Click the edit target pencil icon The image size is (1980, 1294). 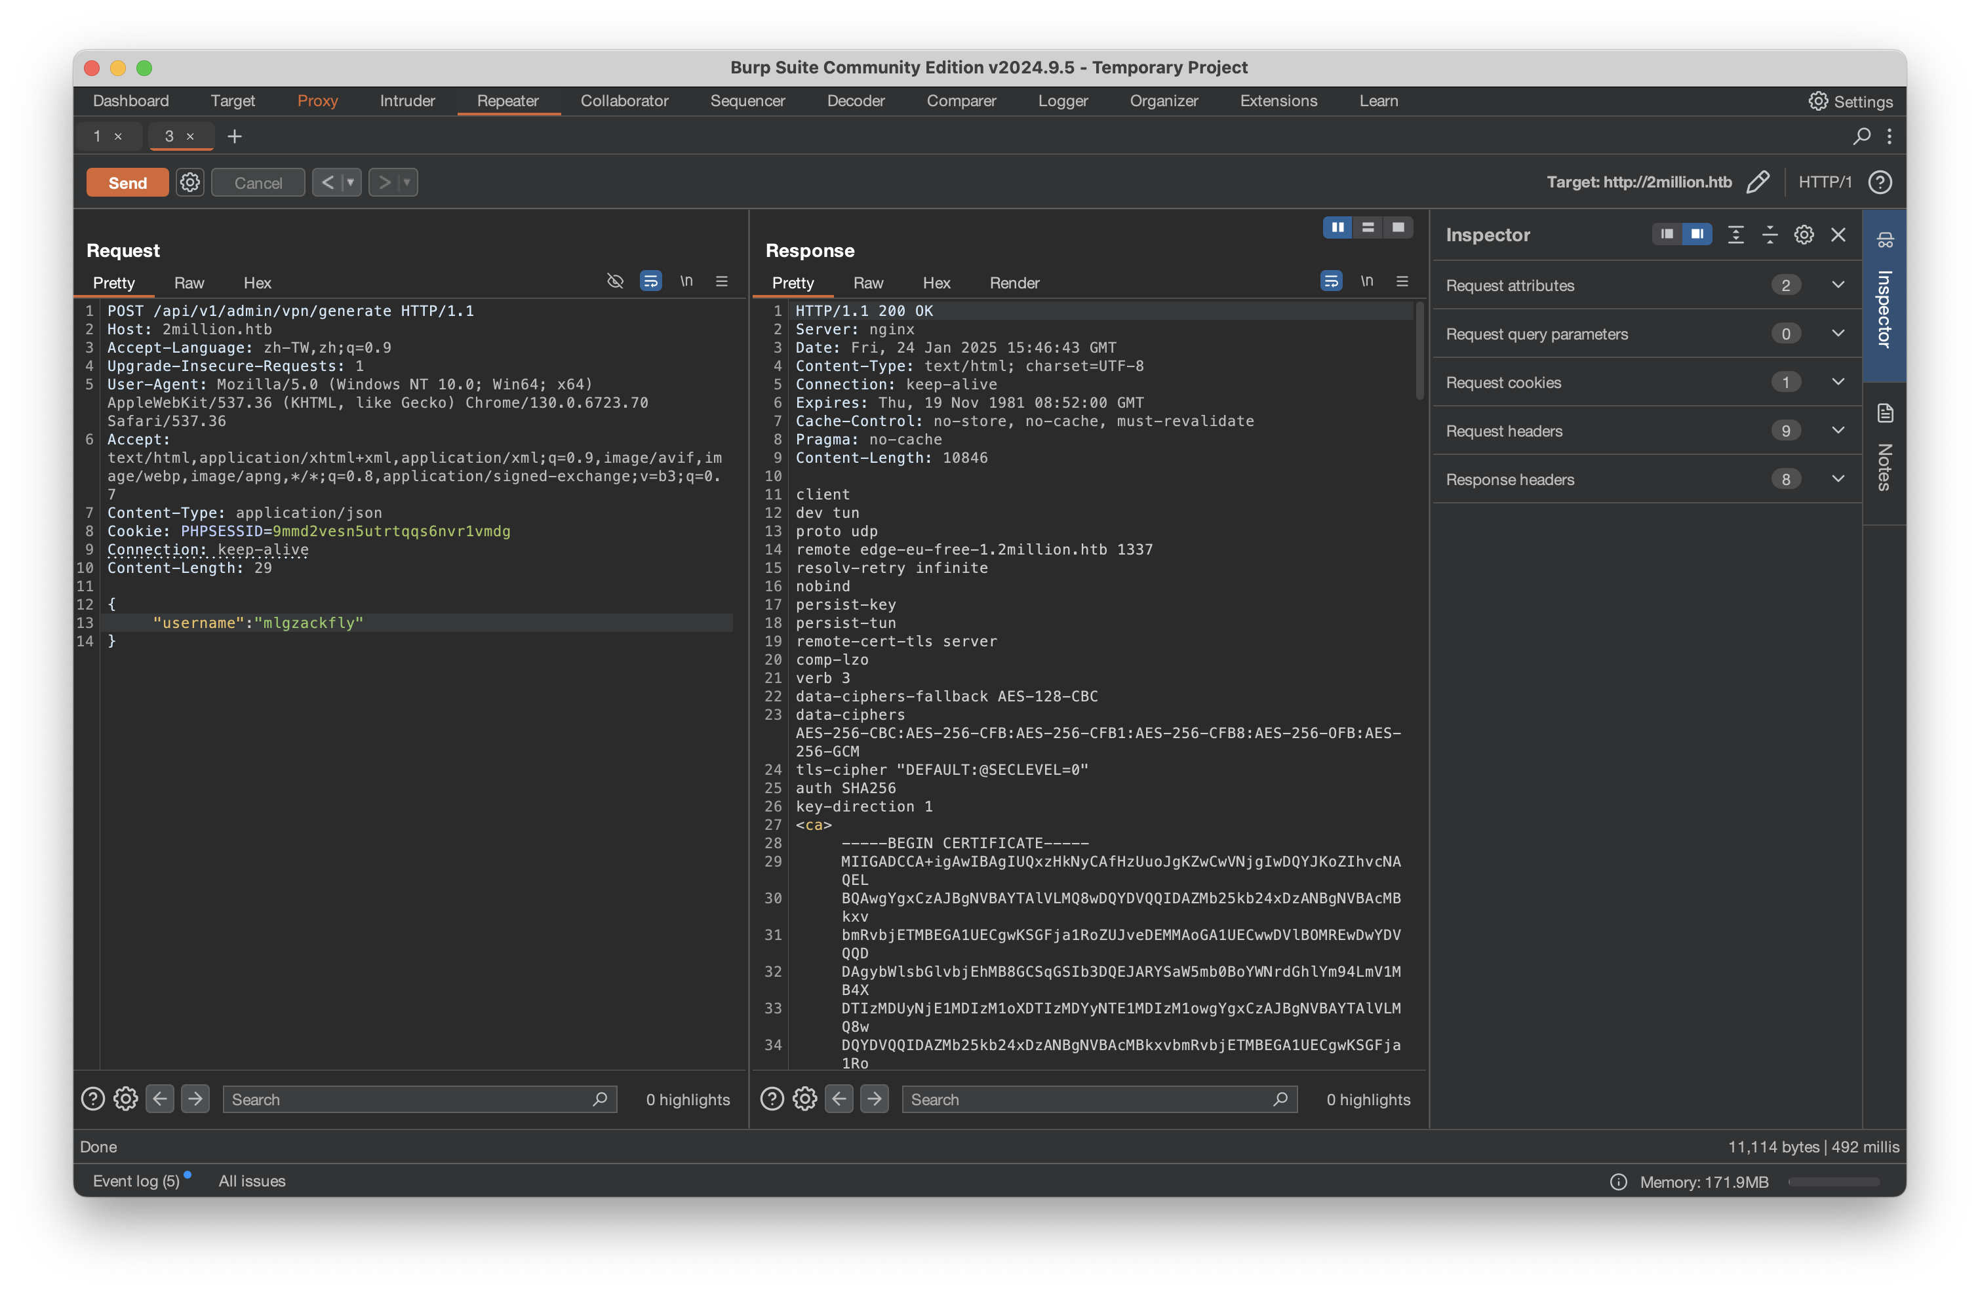(1757, 182)
